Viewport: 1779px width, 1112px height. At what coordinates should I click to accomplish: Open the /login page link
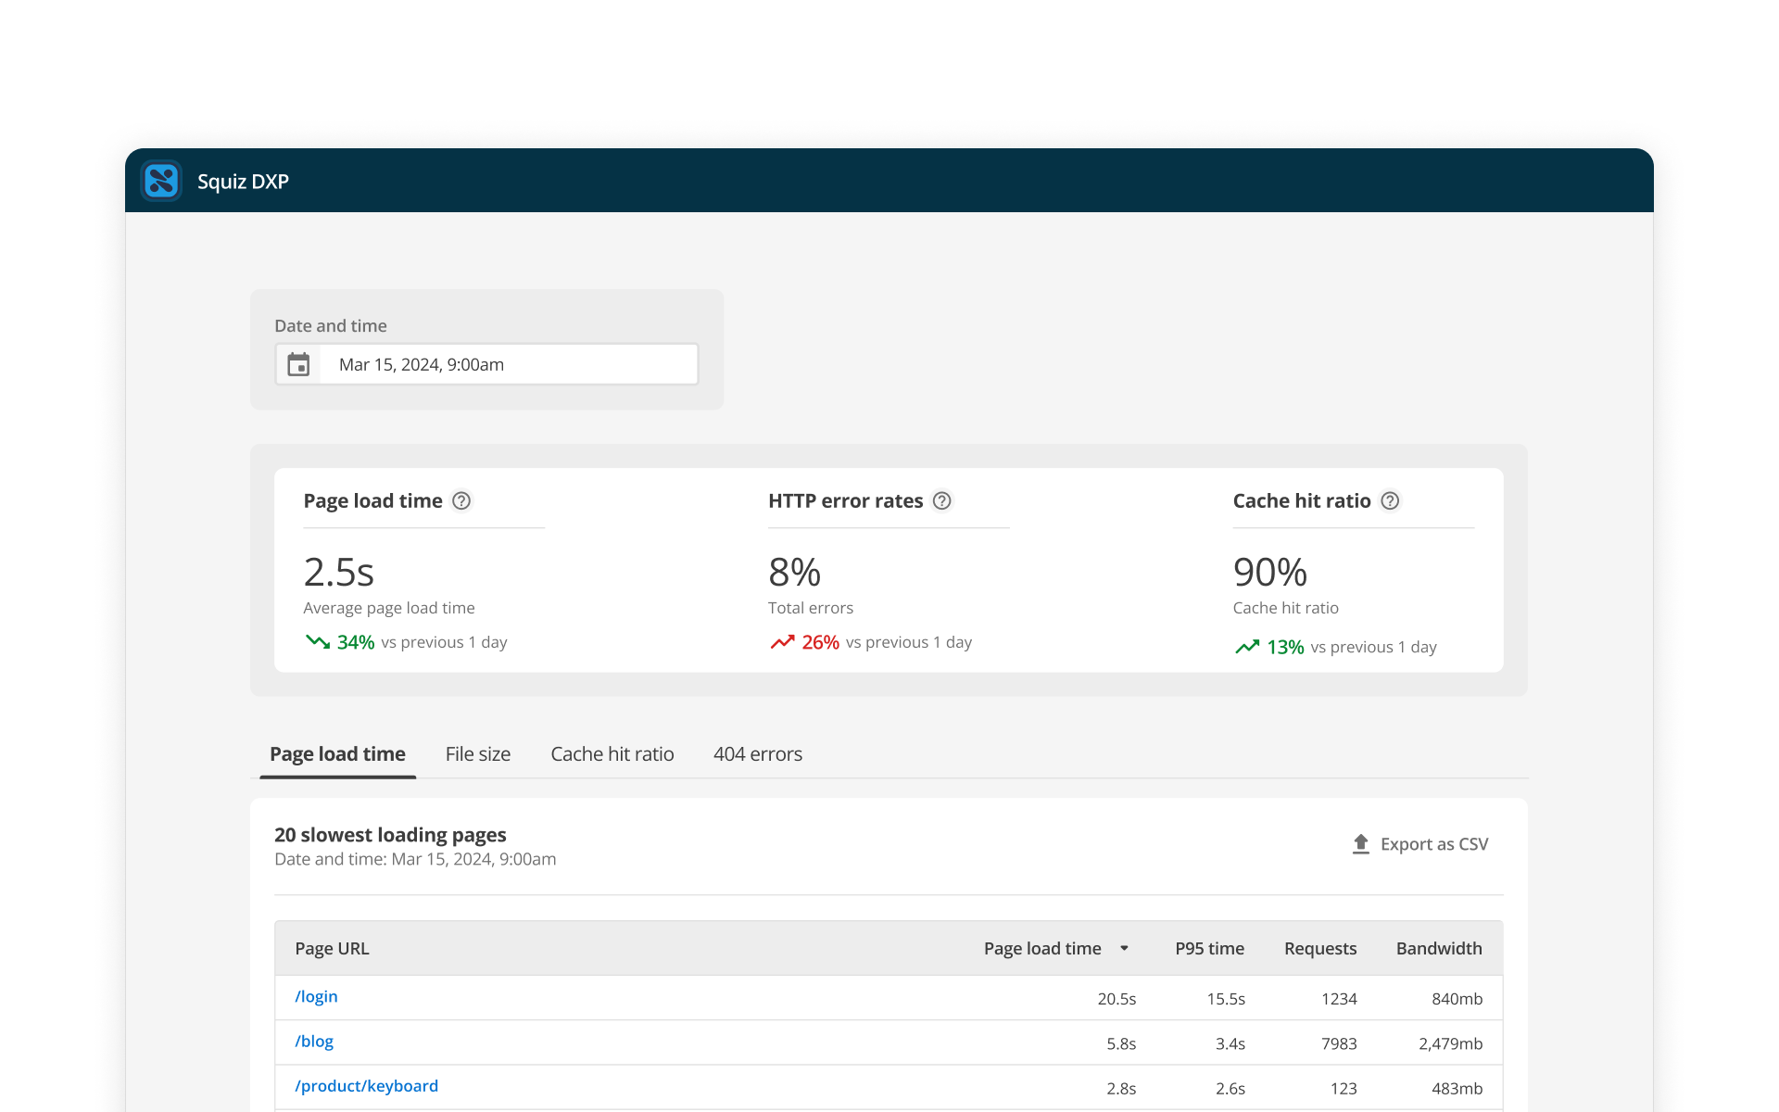click(316, 996)
